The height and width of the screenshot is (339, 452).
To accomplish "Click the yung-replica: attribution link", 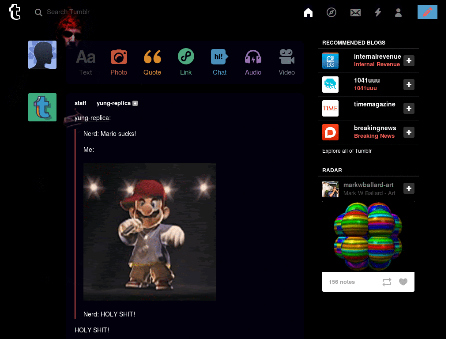I will pos(93,118).
